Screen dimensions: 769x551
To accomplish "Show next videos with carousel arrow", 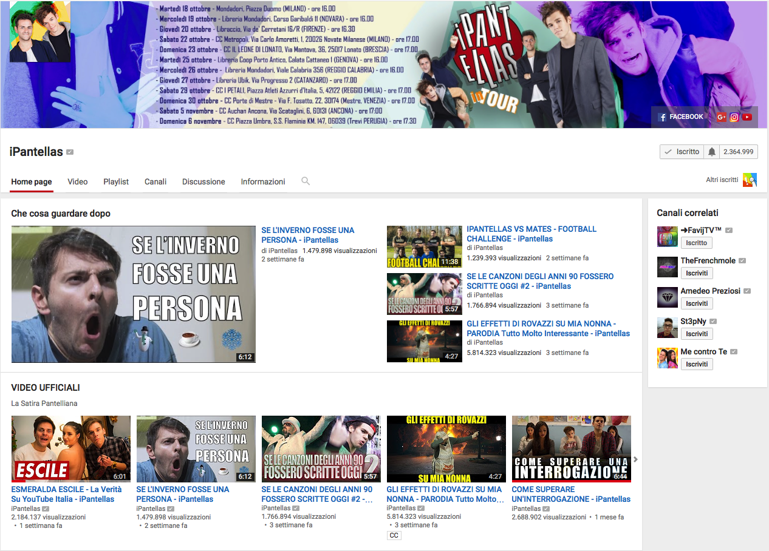I will 636,459.
